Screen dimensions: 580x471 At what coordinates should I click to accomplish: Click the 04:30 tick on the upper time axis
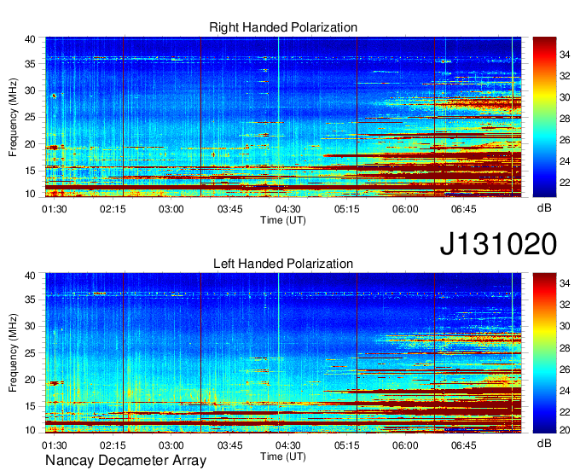point(288,209)
